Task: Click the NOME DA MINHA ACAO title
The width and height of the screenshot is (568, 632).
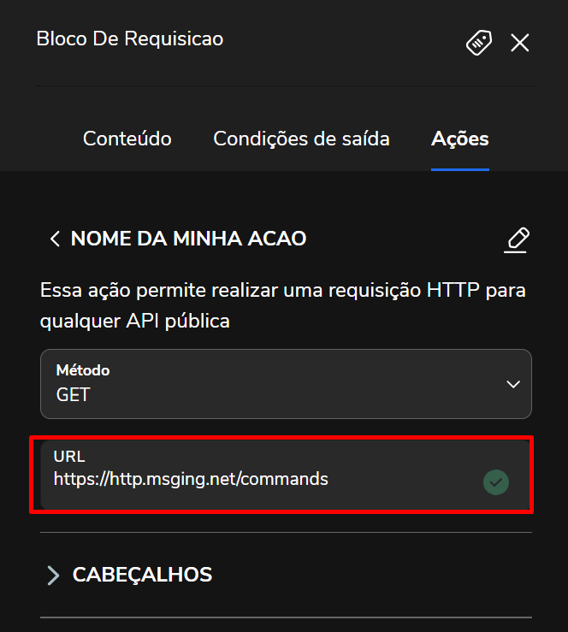Action: coord(188,239)
